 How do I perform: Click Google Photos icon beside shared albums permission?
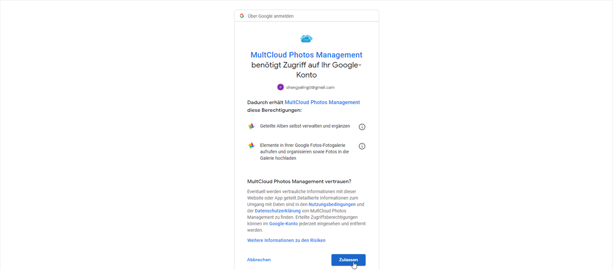coord(251,127)
